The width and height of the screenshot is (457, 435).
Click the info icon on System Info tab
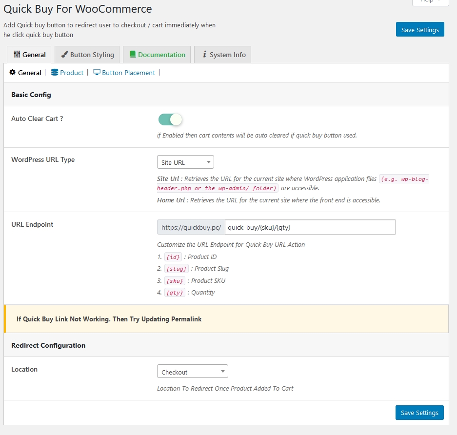[204, 54]
